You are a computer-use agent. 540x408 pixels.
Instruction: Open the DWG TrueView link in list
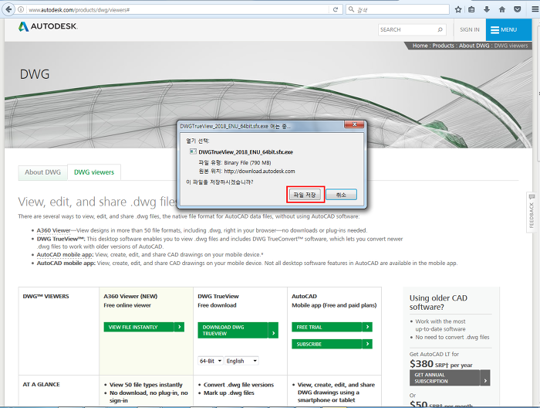[60, 239]
